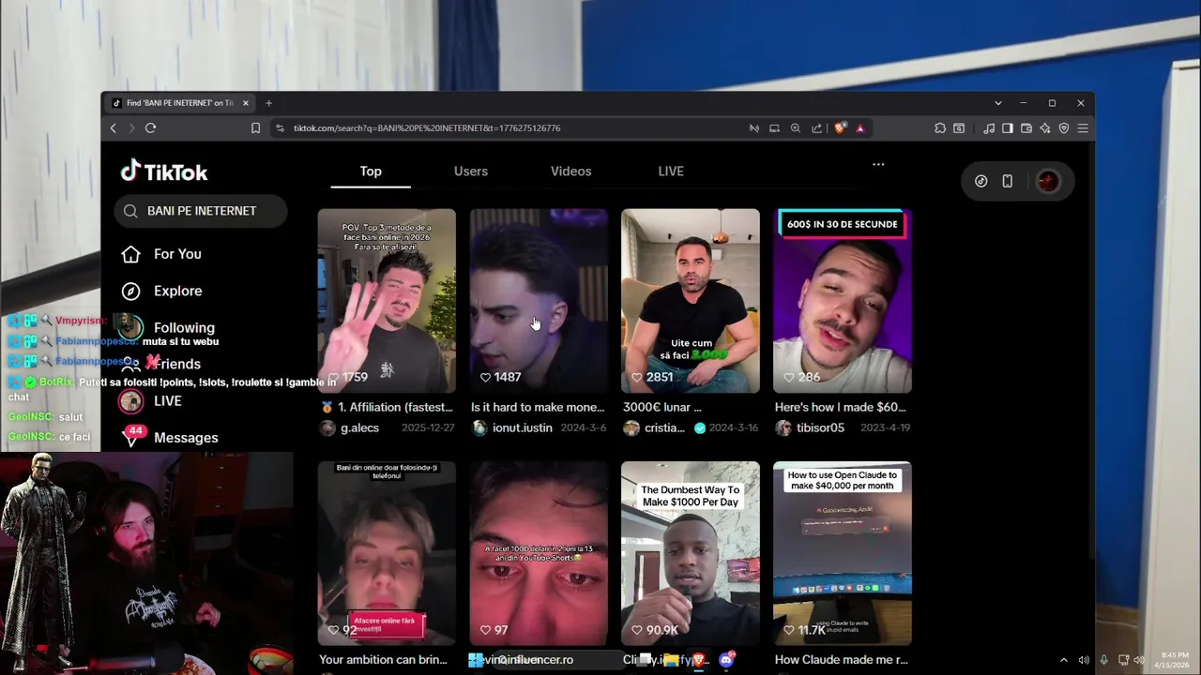1201x675 pixels.
Task: Open the browser hamburger main menu
Action: tap(1083, 128)
